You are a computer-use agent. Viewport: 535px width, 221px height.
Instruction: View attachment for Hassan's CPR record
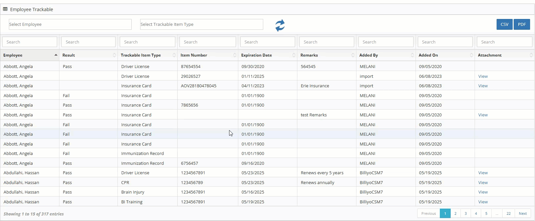(x=483, y=183)
